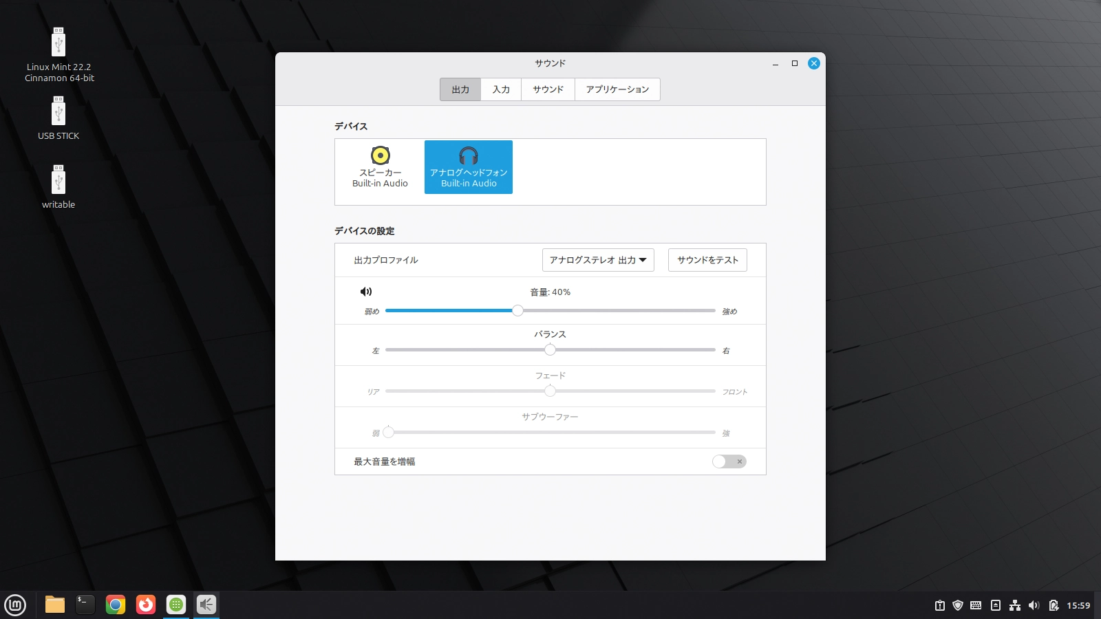Switch to the 入力 tab
The height and width of the screenshot is (619, 1101).
coord(500,89)
